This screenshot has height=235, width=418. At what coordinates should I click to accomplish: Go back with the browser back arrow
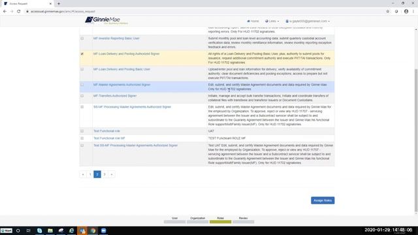5,12
